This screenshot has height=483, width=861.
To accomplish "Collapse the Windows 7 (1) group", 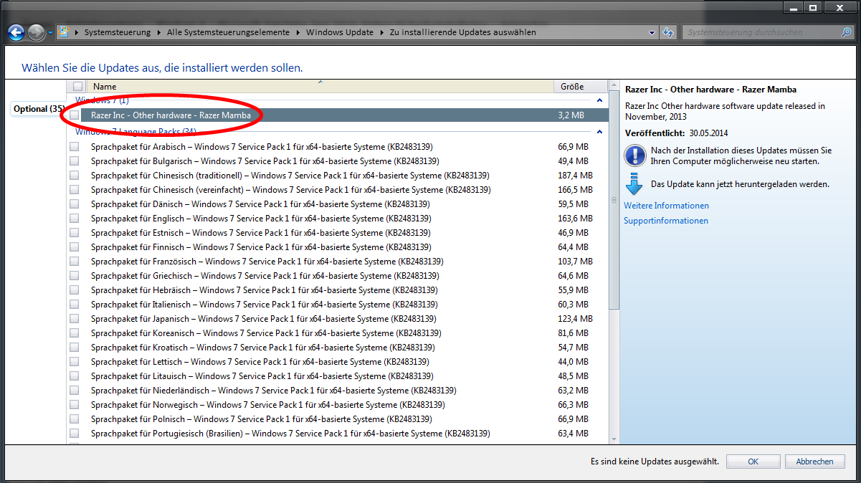I will (x=600, y=100).
